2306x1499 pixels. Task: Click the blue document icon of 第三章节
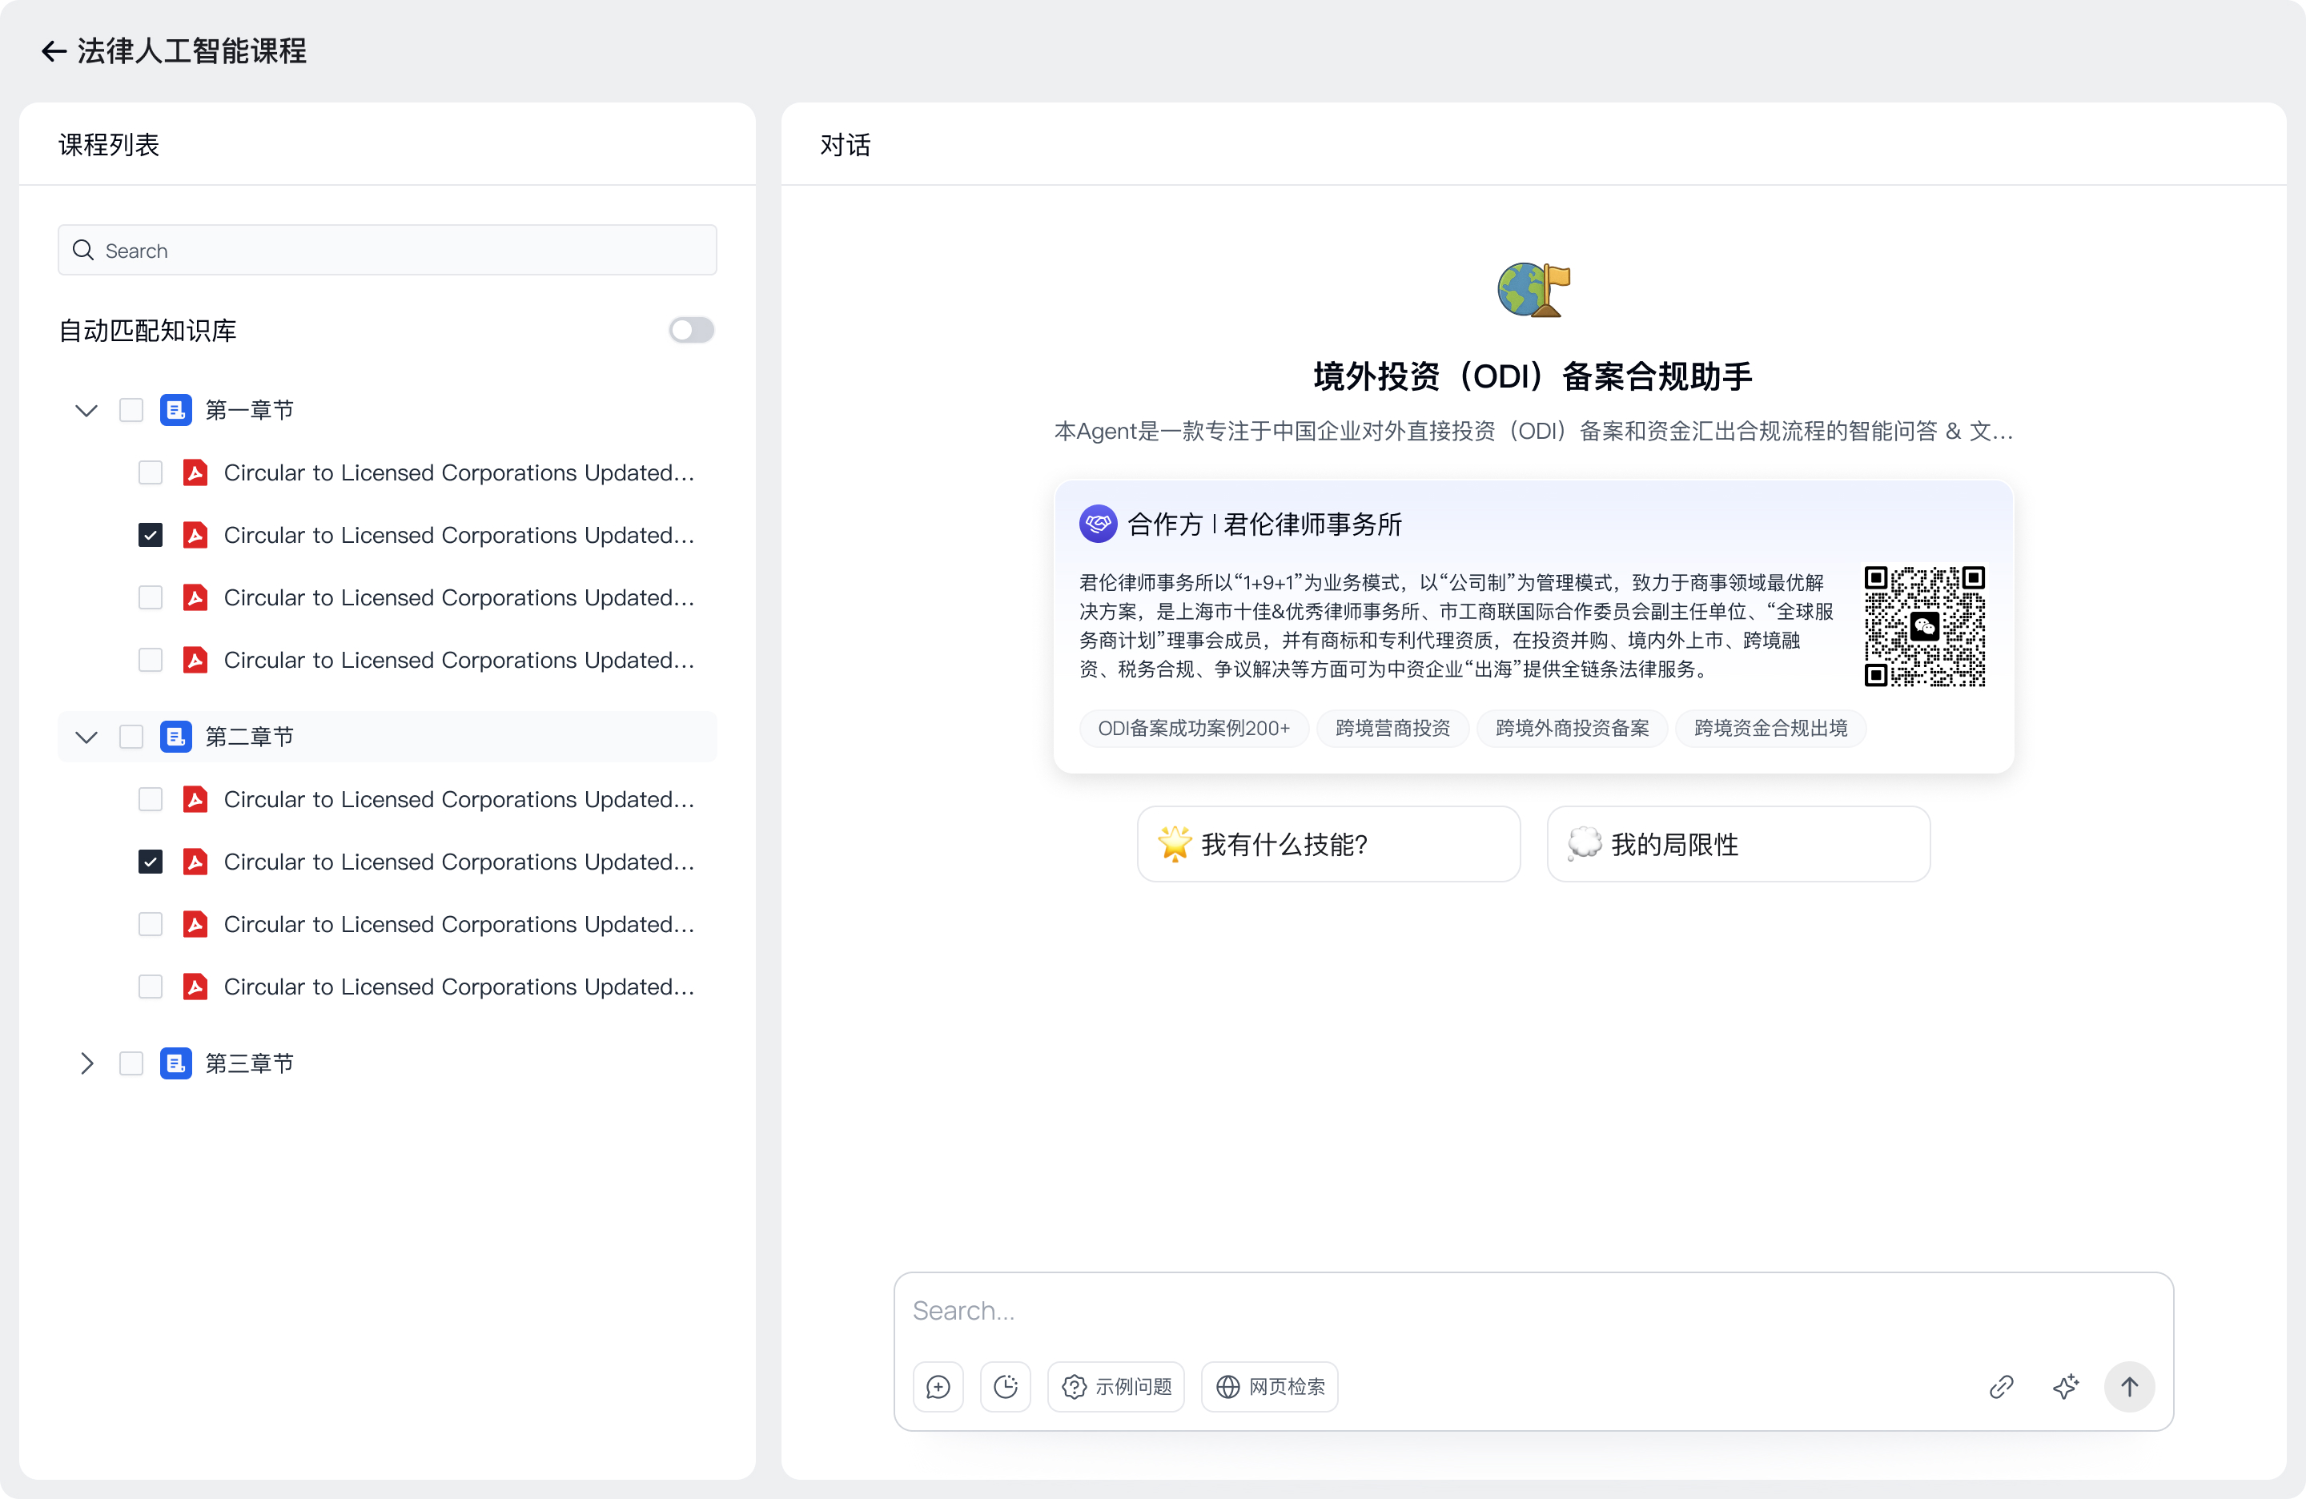tap(175, 1063)
